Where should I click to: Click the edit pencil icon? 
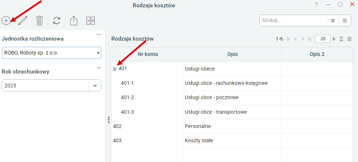23,21
